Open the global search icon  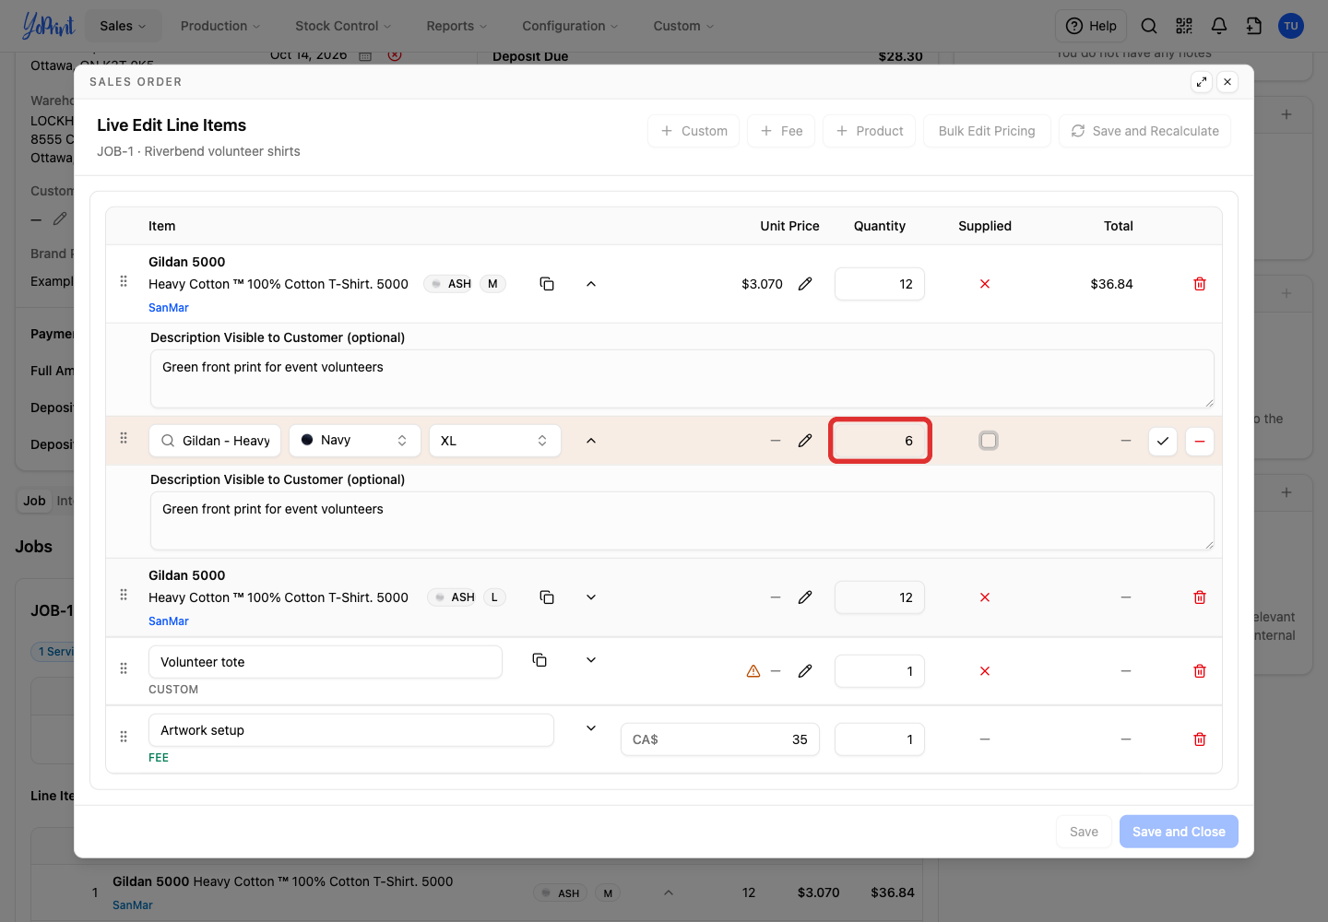tap(1149, 26)
